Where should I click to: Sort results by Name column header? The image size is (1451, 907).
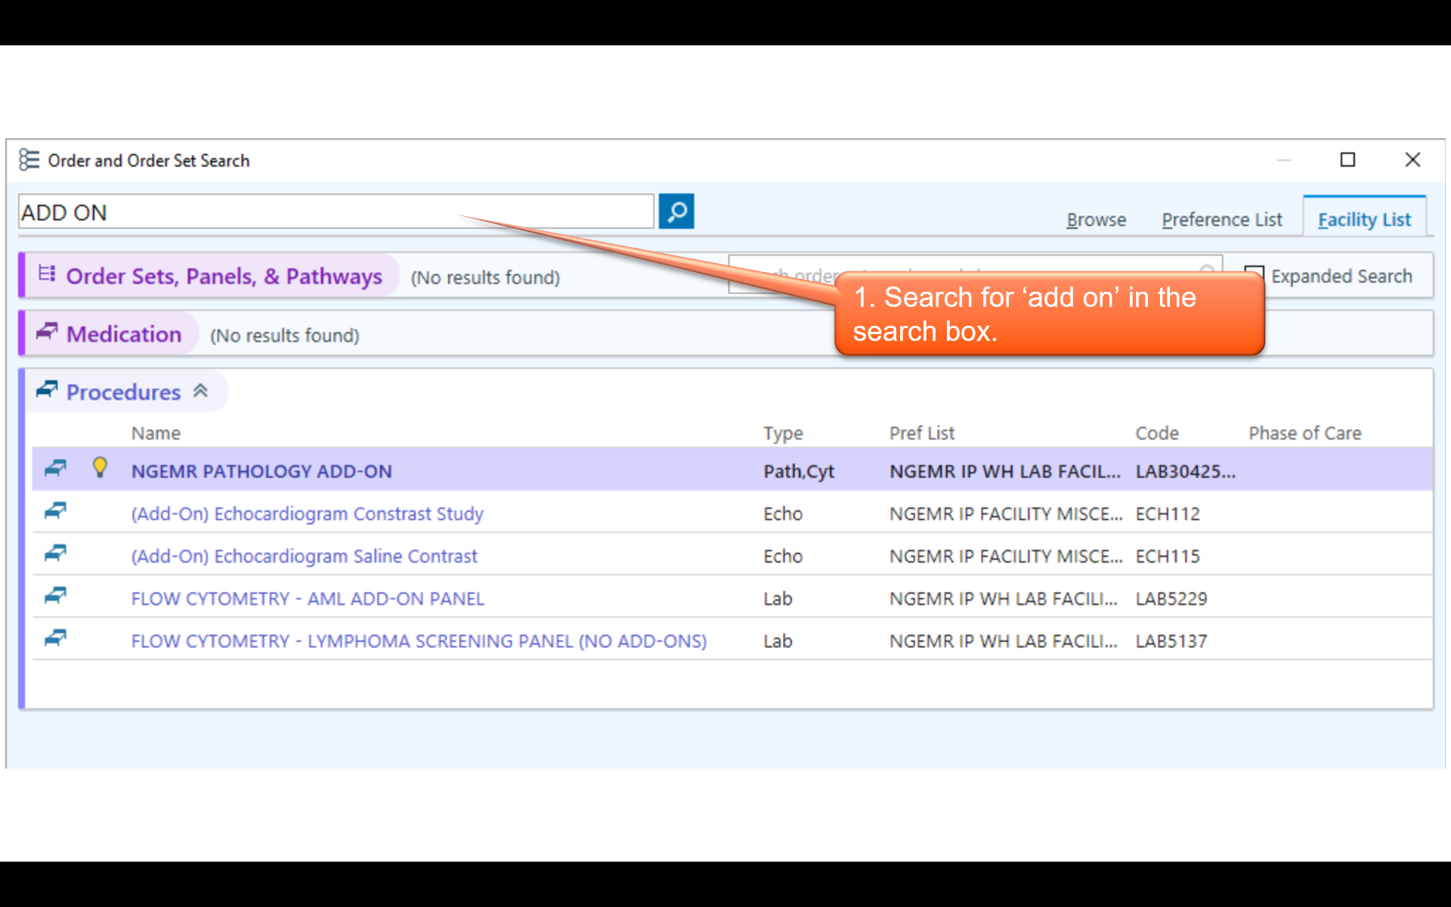click(x=156, y=433)
